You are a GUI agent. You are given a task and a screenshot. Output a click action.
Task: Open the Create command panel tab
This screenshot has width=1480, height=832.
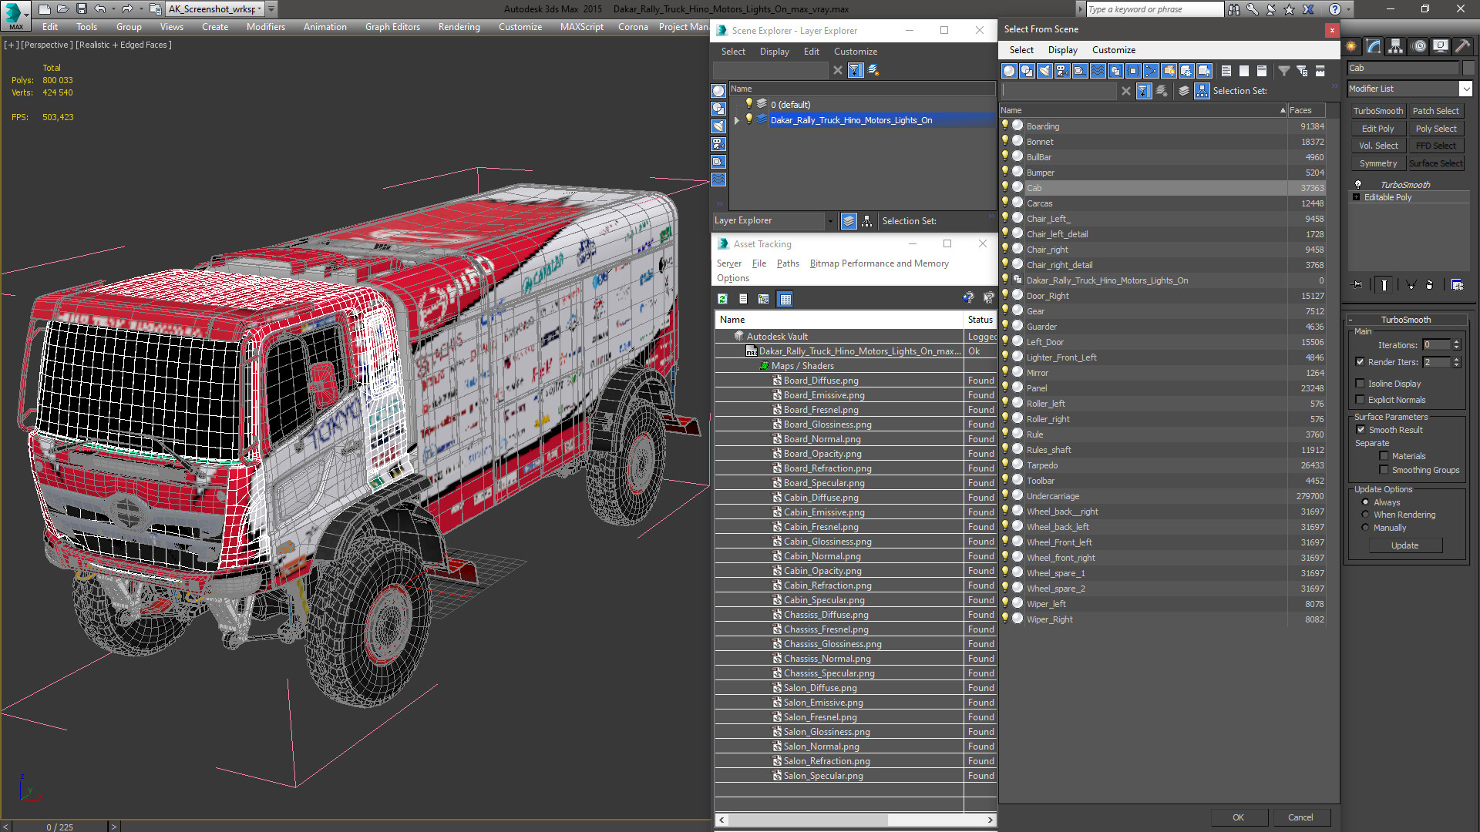click(1351, 46)
